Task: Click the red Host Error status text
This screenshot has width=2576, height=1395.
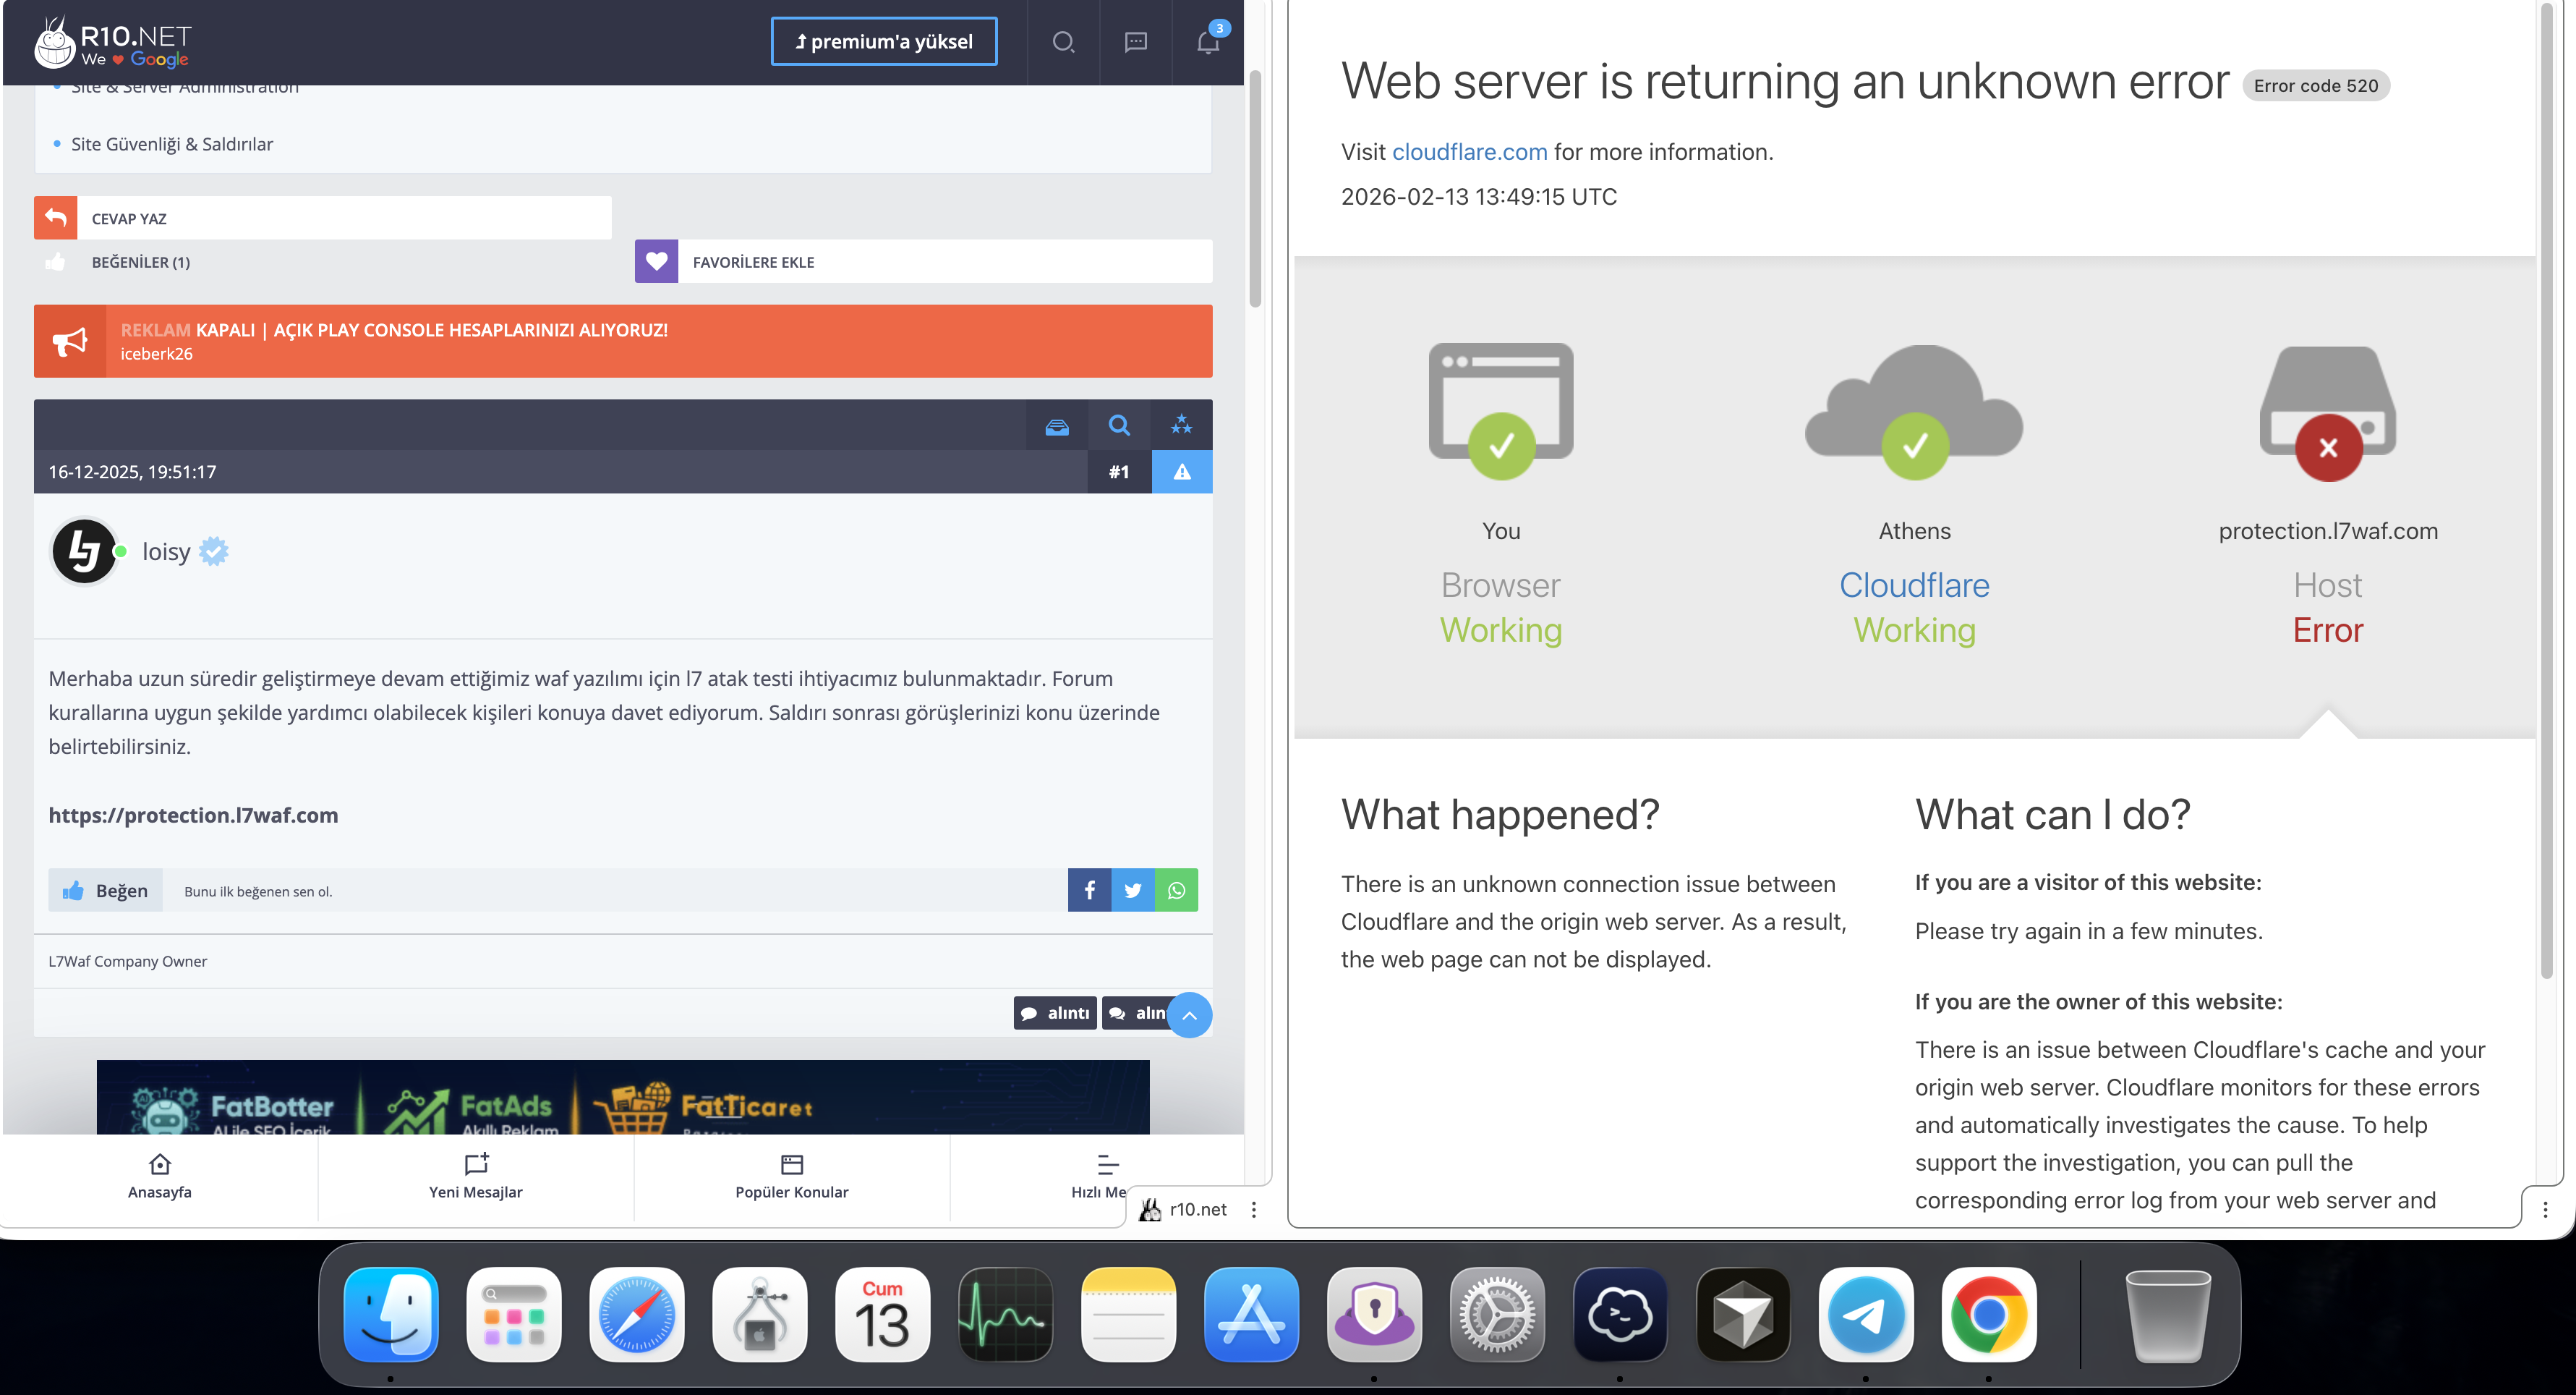Action: click(x=2328, y=629)
